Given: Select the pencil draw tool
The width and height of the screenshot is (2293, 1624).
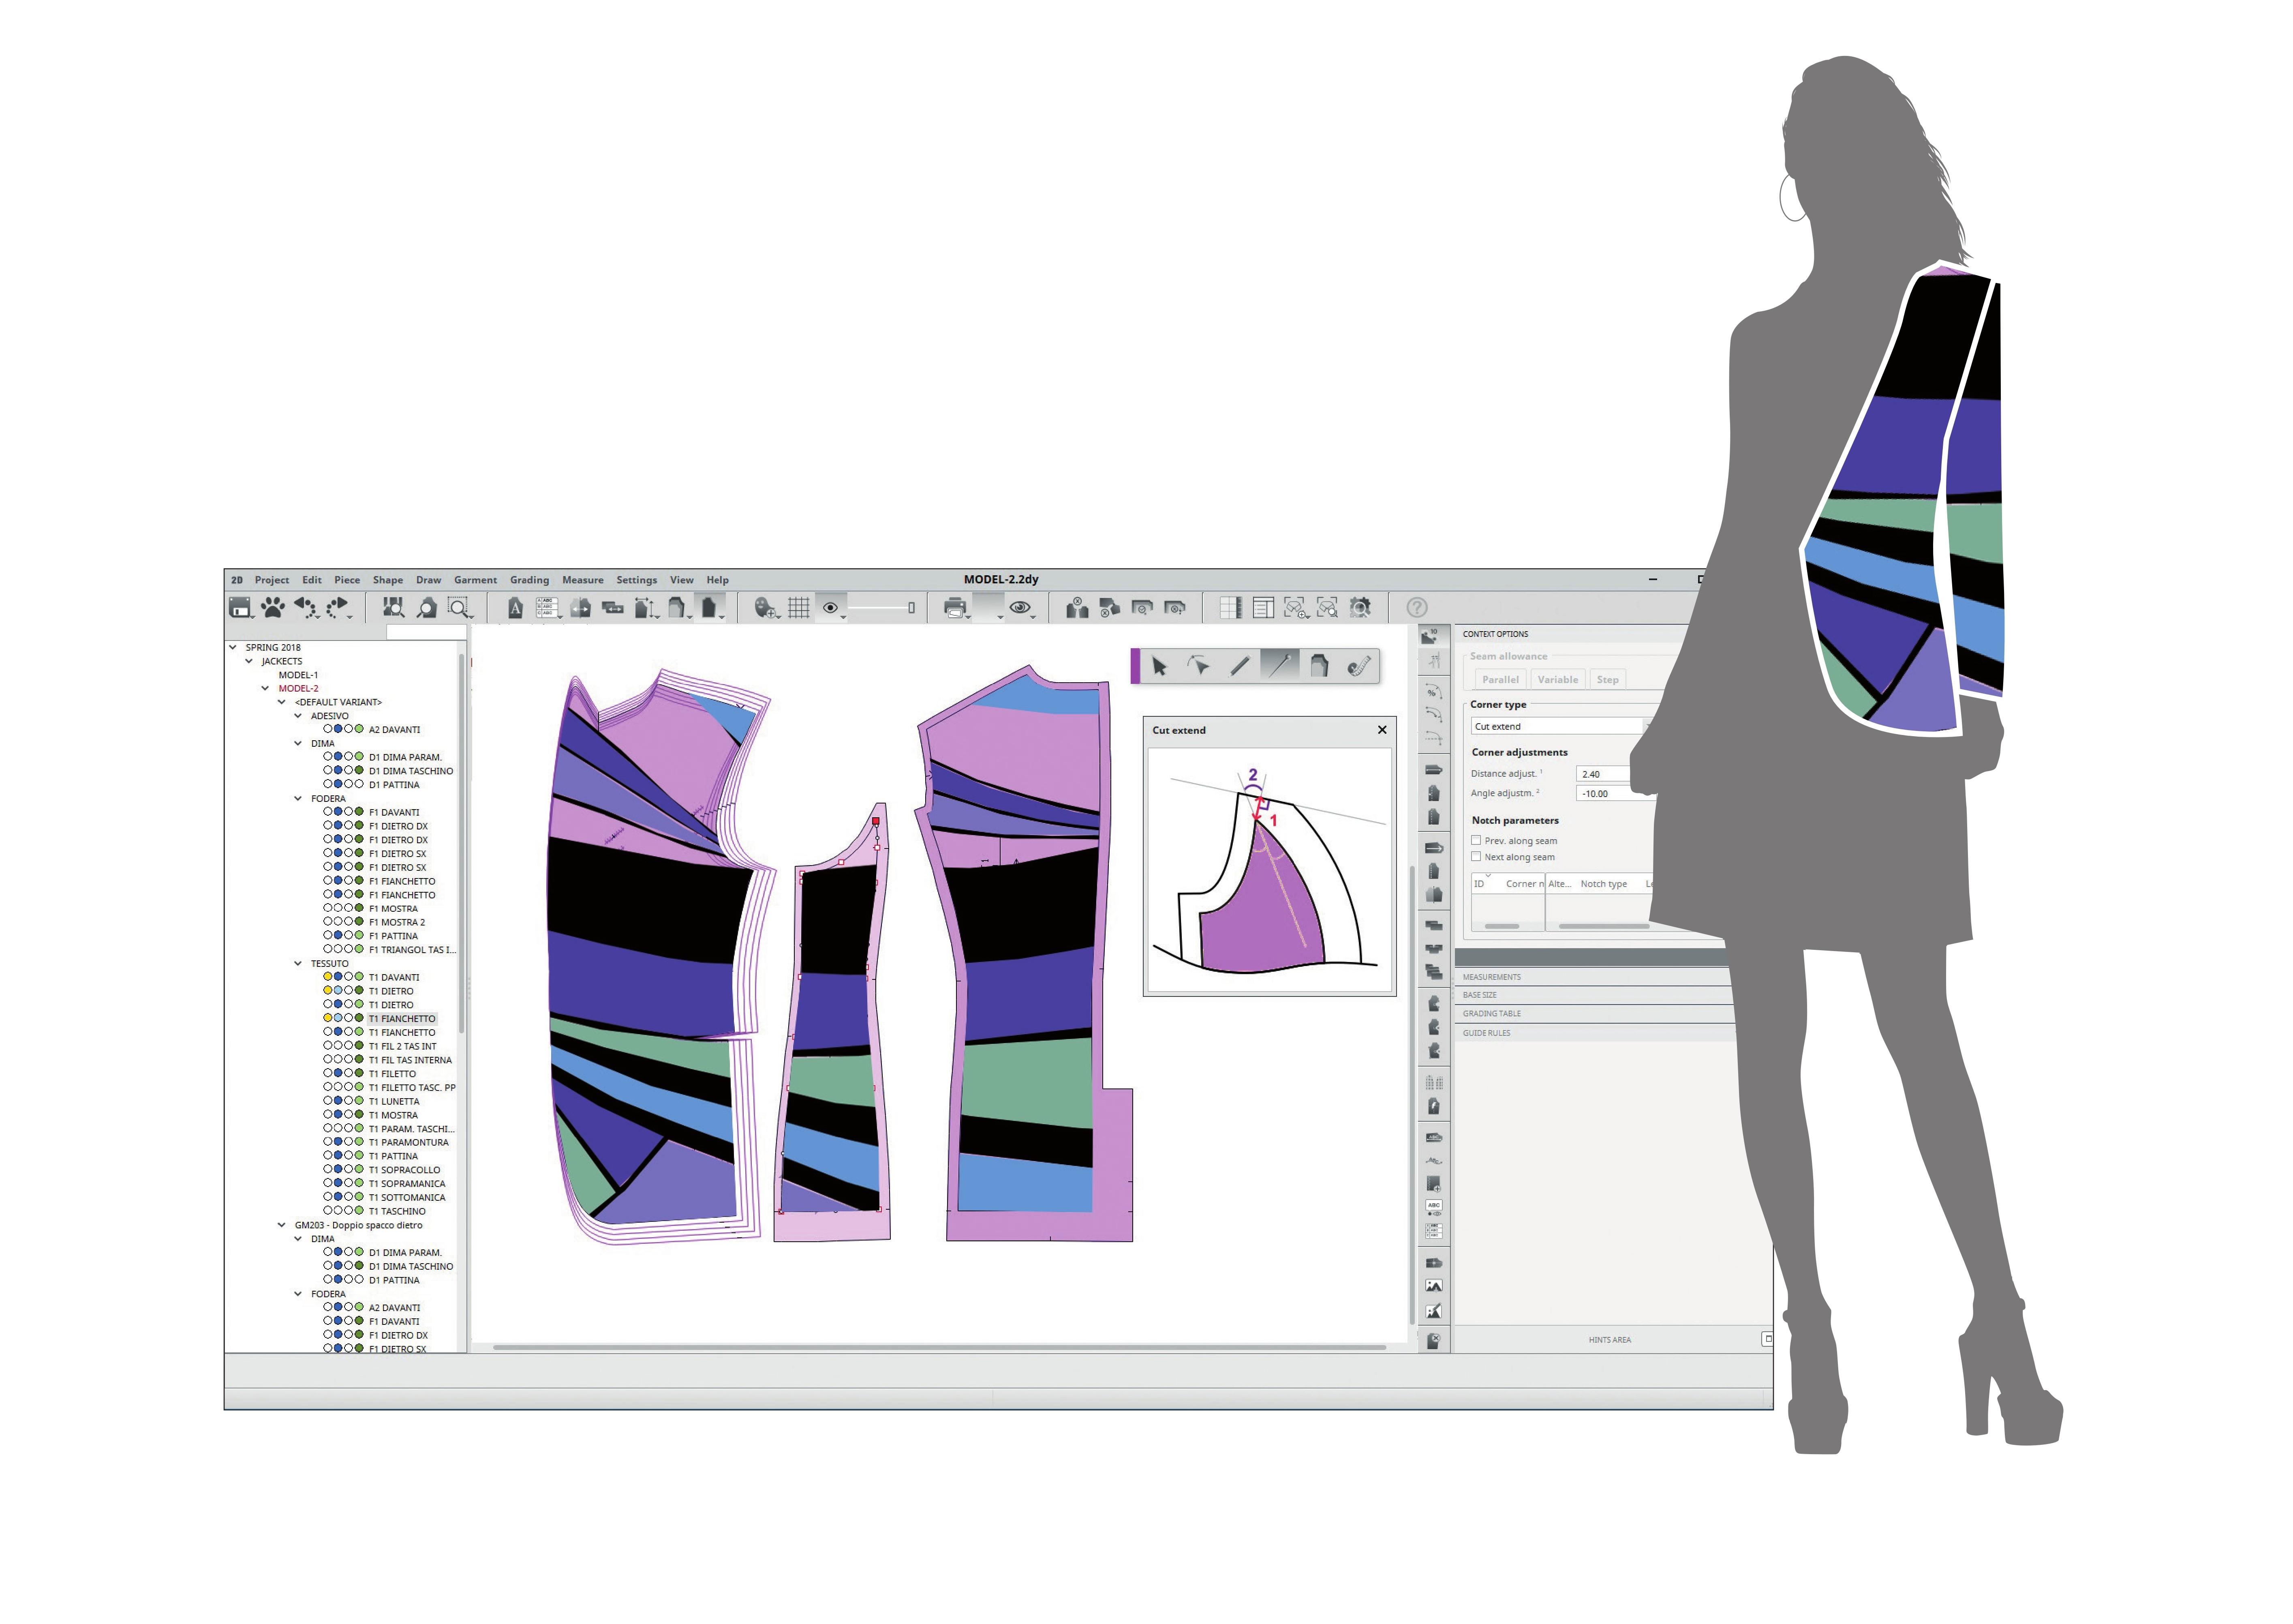Looking at the screenshot, I should pyautogui.click(x=1239, y=666).
